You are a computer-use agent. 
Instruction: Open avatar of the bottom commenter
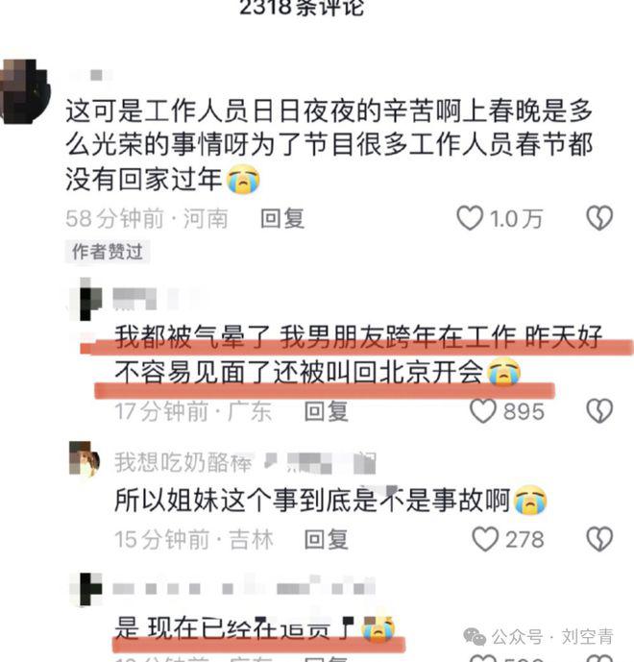click(86, 589)
